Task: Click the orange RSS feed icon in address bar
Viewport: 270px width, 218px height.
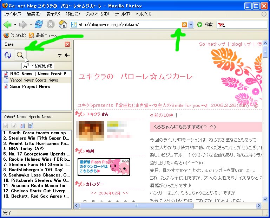Action: pyautogui.click(x=184, y=25)
